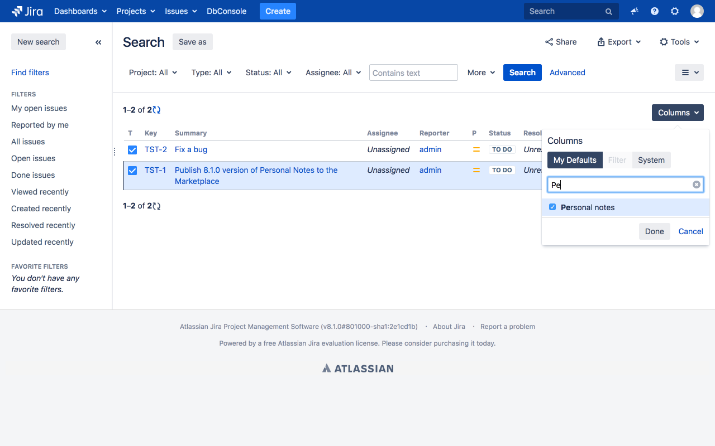The image size is (715, 446).
Task: Open the administration gear menu
Action: (675, 11)
